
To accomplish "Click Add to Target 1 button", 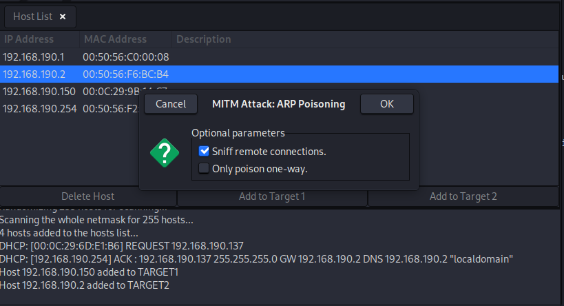I will 272,196.
